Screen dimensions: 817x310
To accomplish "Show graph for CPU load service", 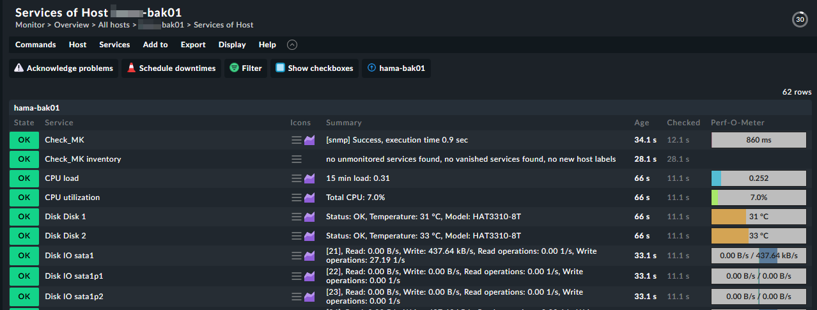I will click(x=309, y=178).
